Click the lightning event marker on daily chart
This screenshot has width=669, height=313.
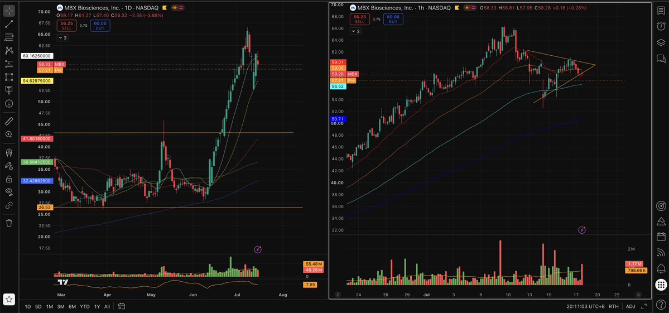click(258, 250)
